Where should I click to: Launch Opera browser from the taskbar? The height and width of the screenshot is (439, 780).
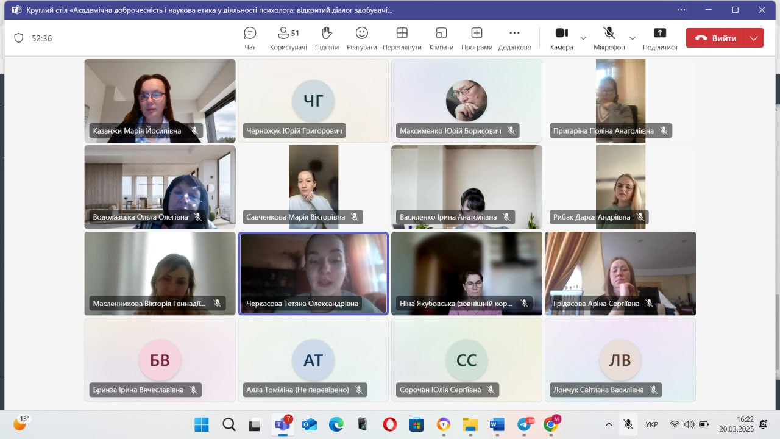click(390, 424)
